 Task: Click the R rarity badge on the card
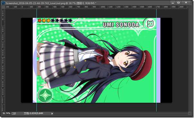150,24
